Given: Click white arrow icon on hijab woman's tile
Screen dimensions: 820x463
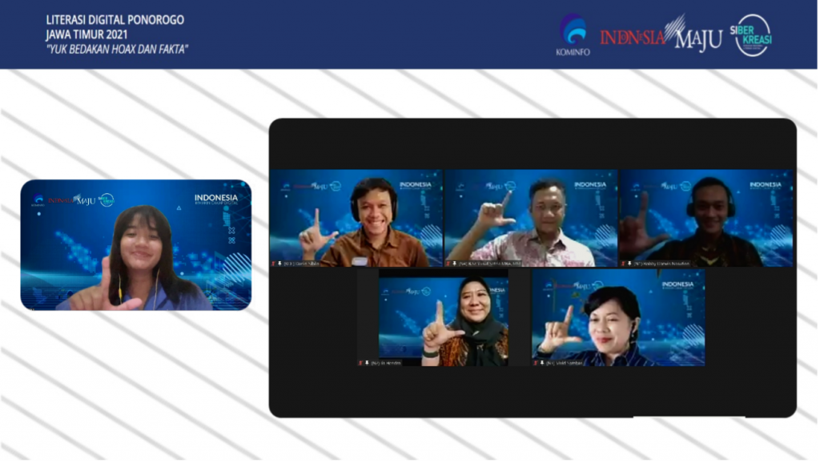Looking at the screenshot, I should pyautogui.click(x=367, y=363).
